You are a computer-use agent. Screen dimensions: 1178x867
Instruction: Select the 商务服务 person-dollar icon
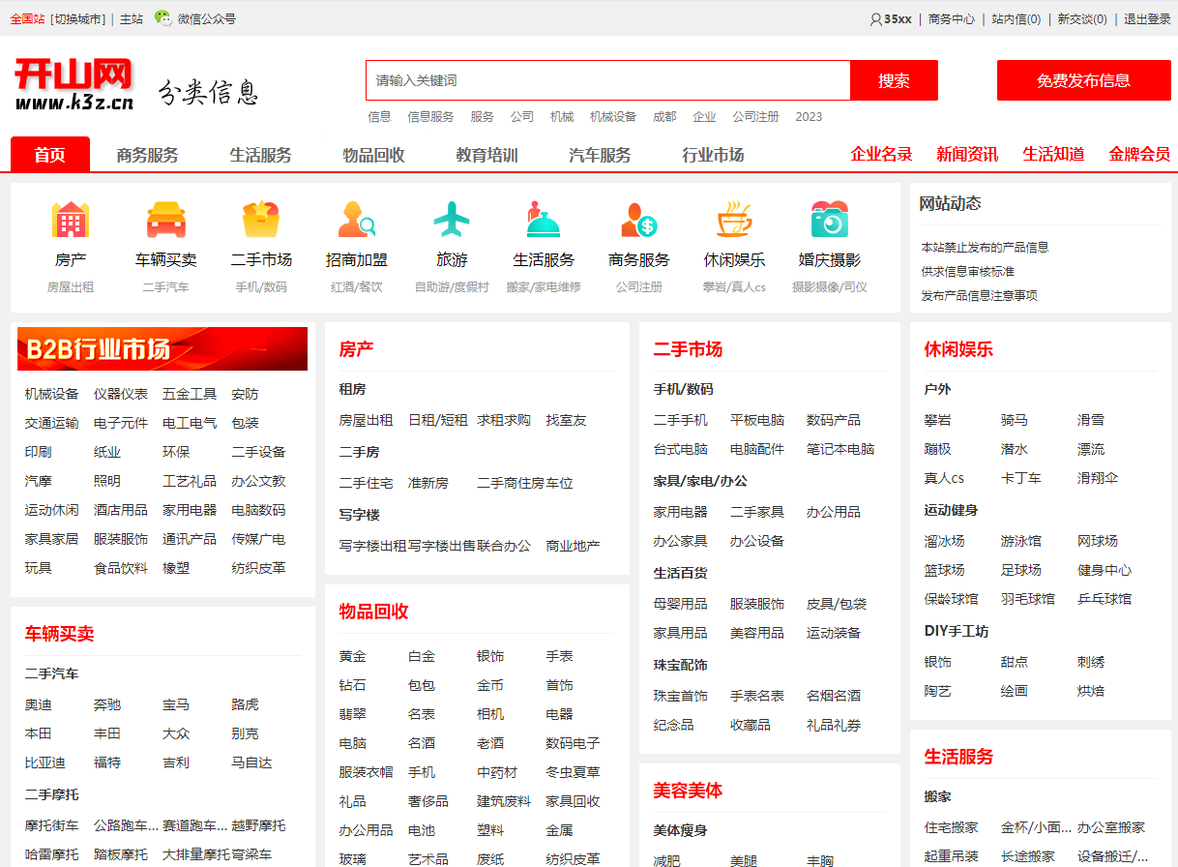[x=639, y=221]
